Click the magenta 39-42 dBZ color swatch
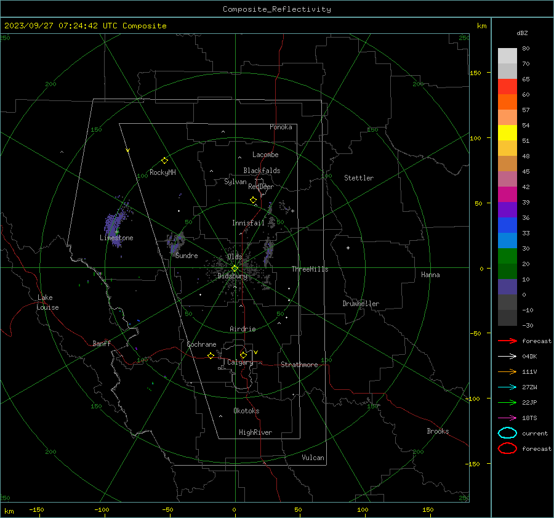Viewport: 554px width, 518px height. tap(507, 195)
